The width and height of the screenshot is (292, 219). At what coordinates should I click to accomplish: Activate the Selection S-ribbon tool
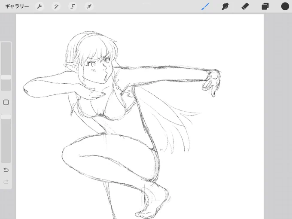pos(73,6)
